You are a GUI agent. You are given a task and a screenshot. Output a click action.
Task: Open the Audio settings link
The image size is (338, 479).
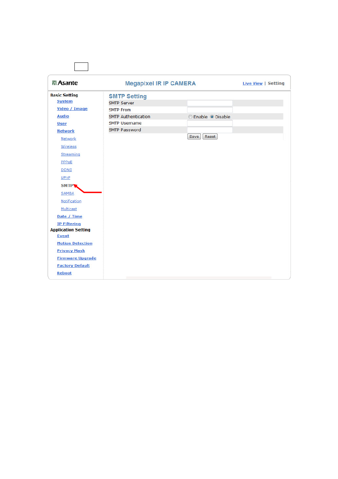coord(63,116)
